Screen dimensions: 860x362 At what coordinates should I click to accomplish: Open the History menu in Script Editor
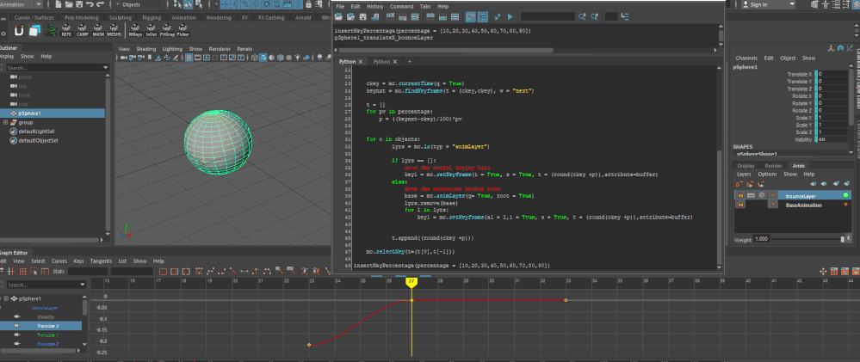point(375,7)
